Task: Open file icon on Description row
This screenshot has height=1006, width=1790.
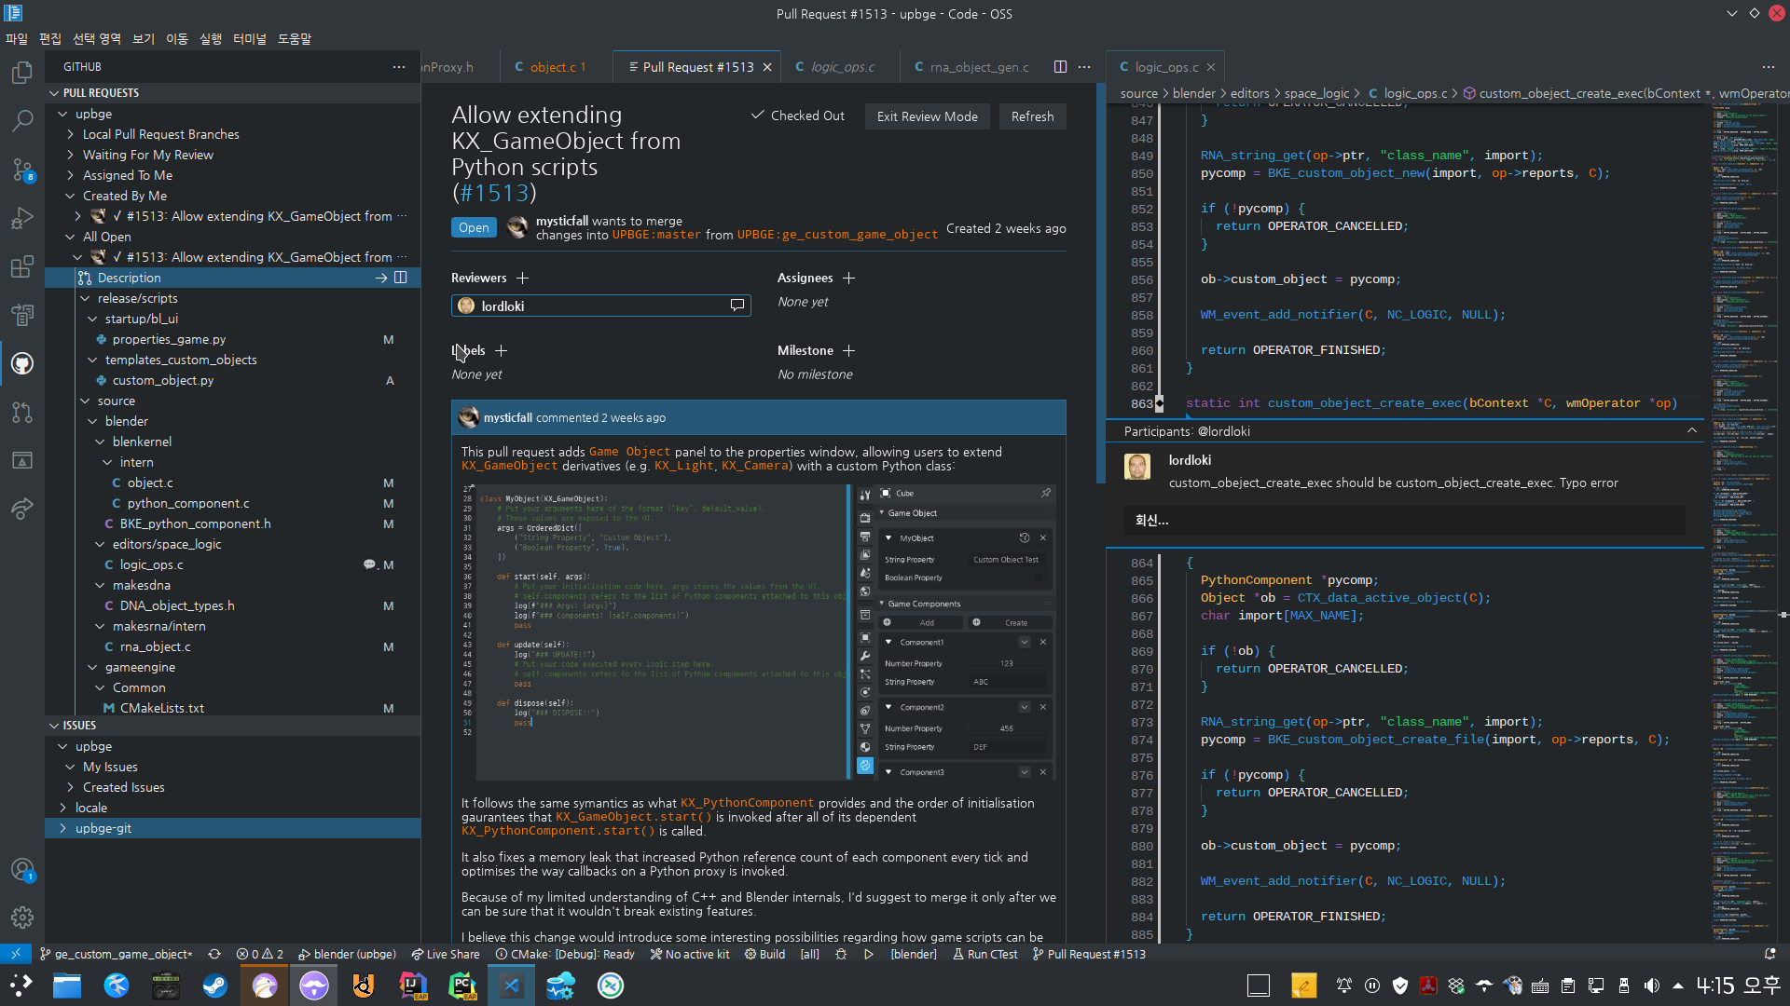Action: (381, 278)
